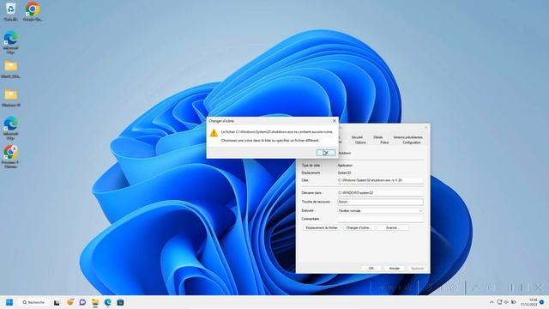Click the battery icon in system tray
549x309 pixels.
(513, 302)
